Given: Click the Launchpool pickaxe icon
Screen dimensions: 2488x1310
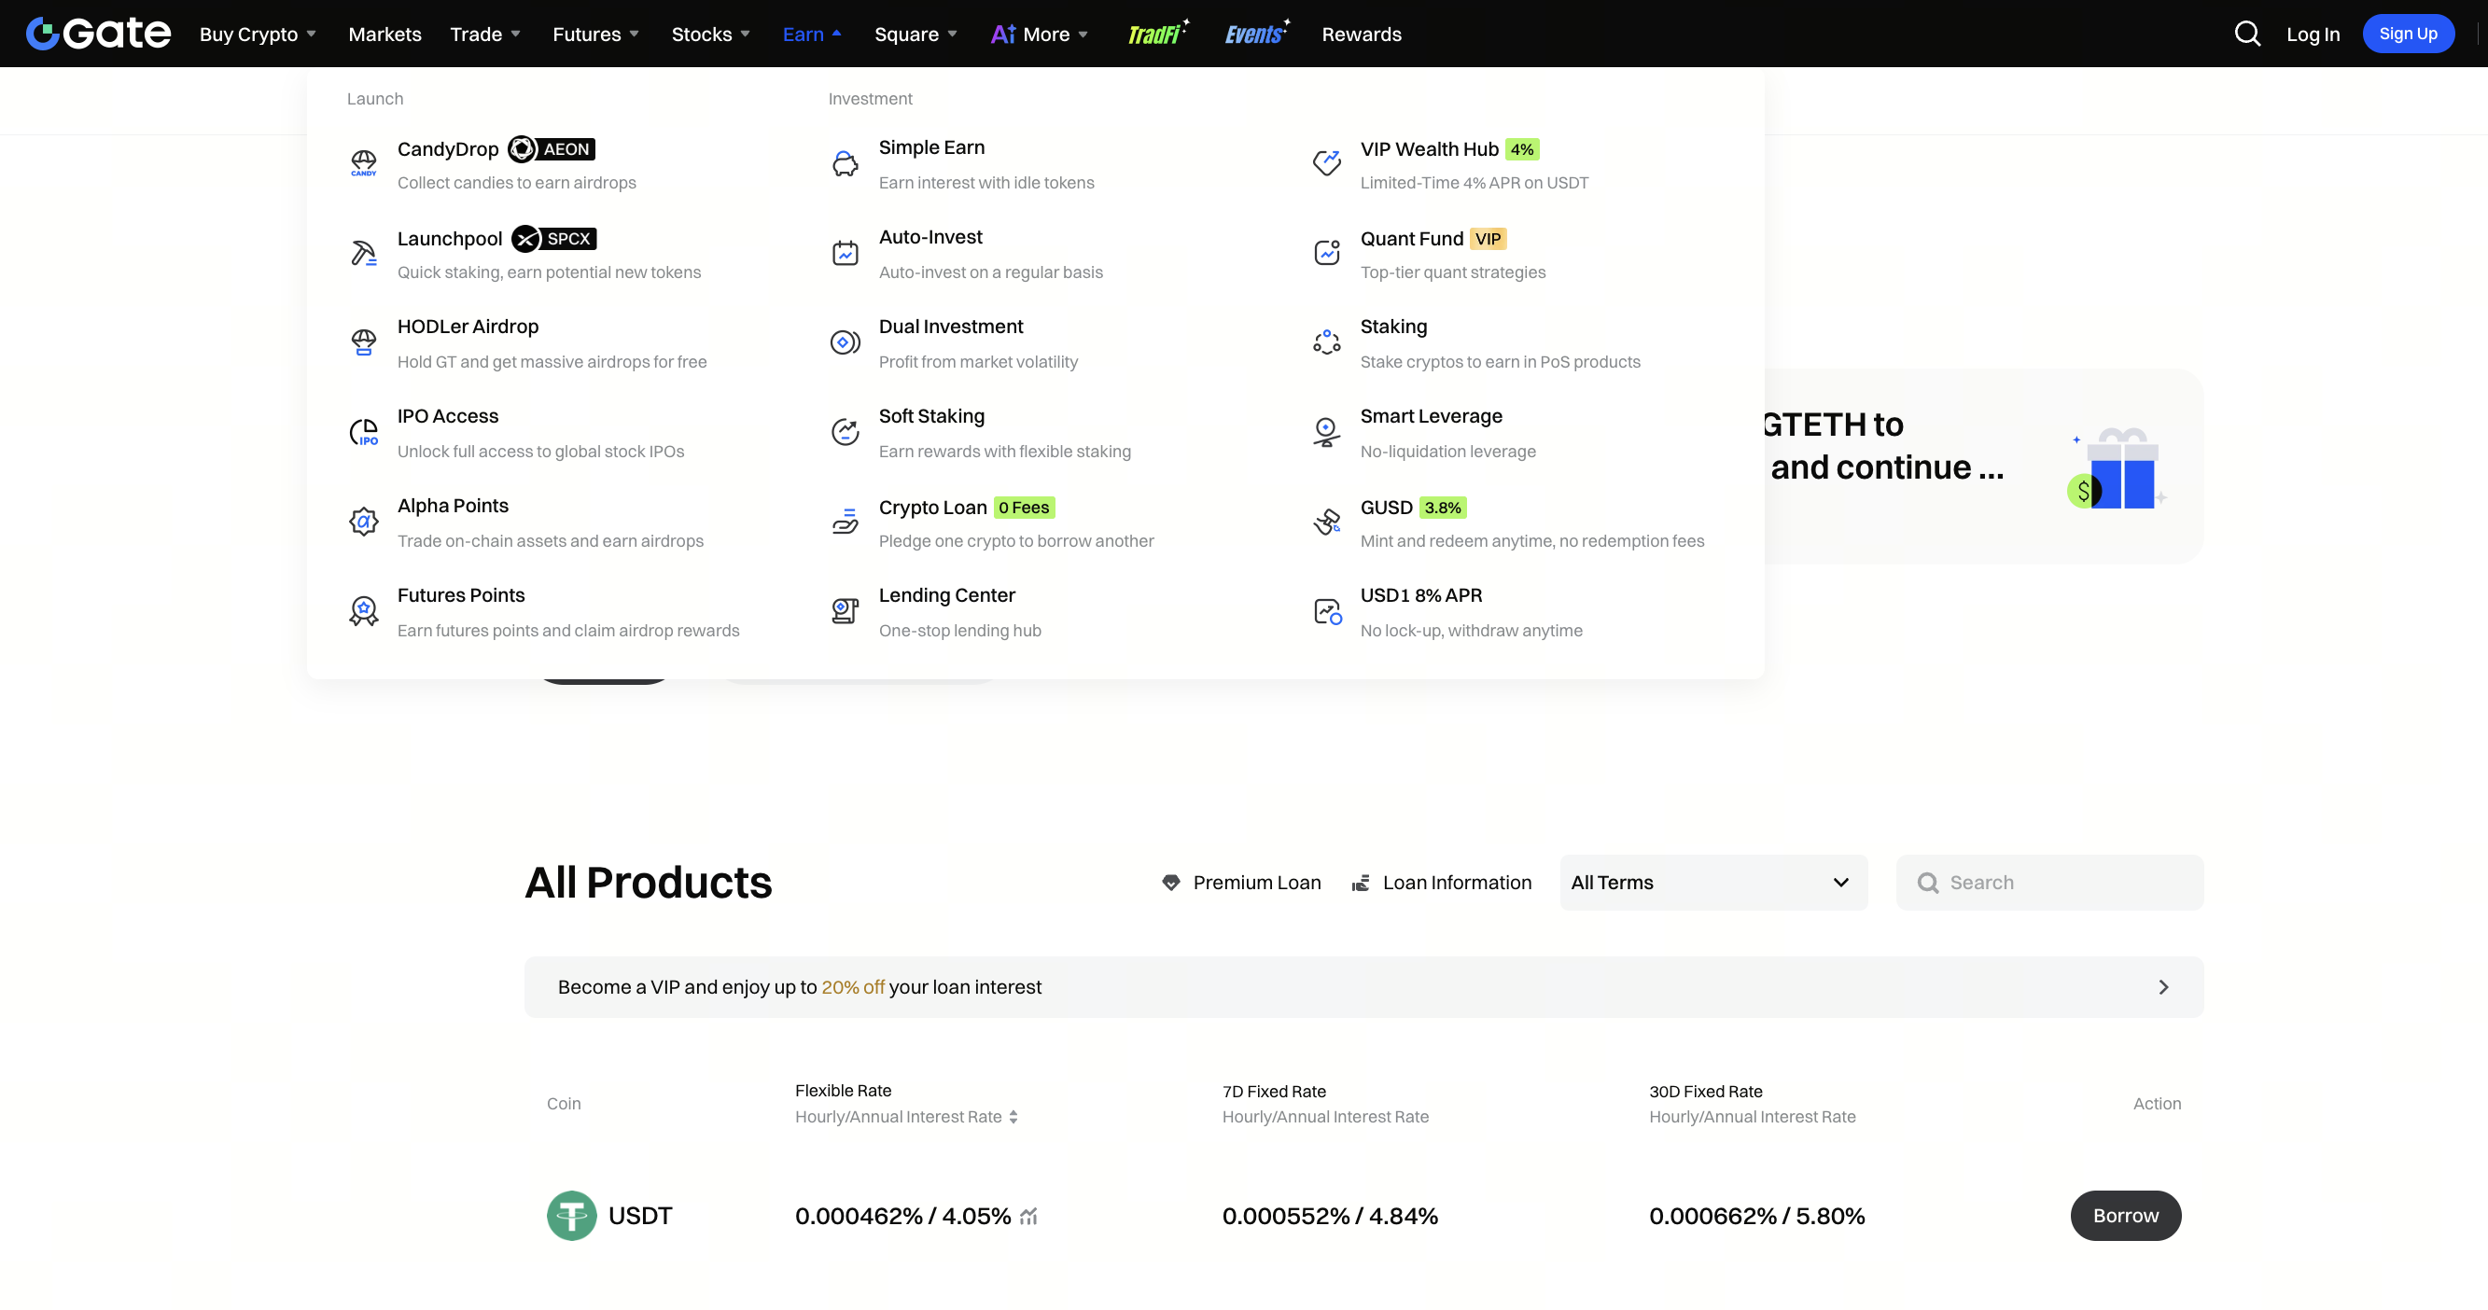Looking at the screenshot, I should coord(363,253).
